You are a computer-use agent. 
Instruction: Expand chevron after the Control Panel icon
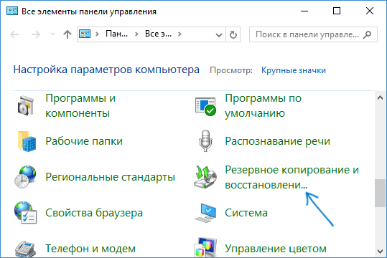[x=97, y=34]
